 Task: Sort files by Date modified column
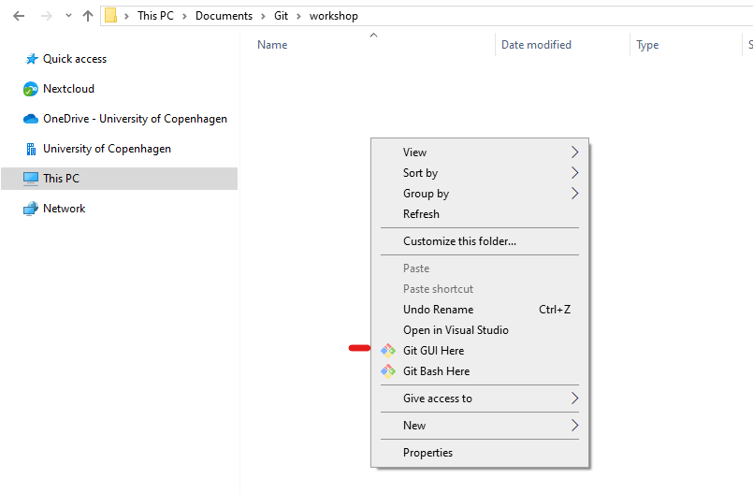click(536, 45)
